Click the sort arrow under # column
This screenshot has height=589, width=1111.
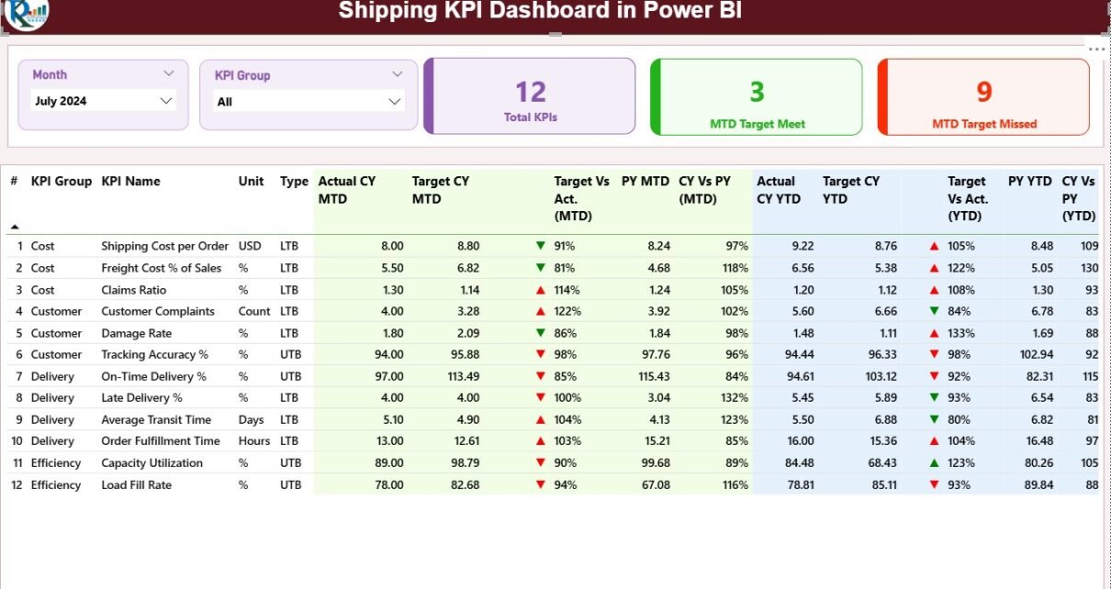click(x=15, y=226)
